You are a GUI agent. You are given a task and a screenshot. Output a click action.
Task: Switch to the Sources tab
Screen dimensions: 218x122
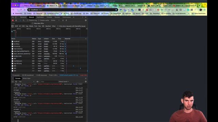(57, 17)
